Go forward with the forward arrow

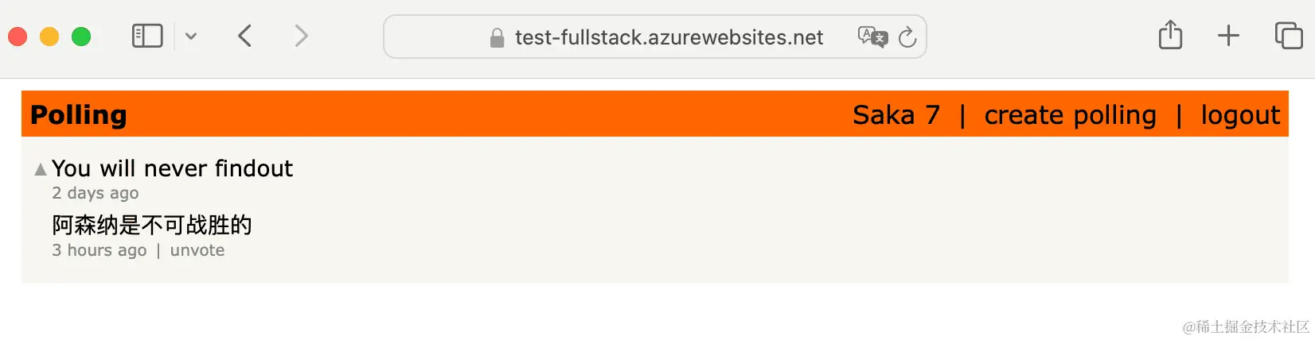click(x=301, y=36)
